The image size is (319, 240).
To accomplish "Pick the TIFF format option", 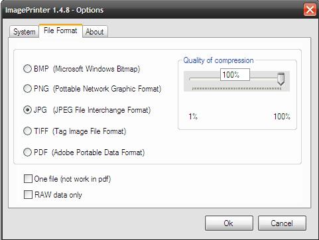I will tap(27, 131).
